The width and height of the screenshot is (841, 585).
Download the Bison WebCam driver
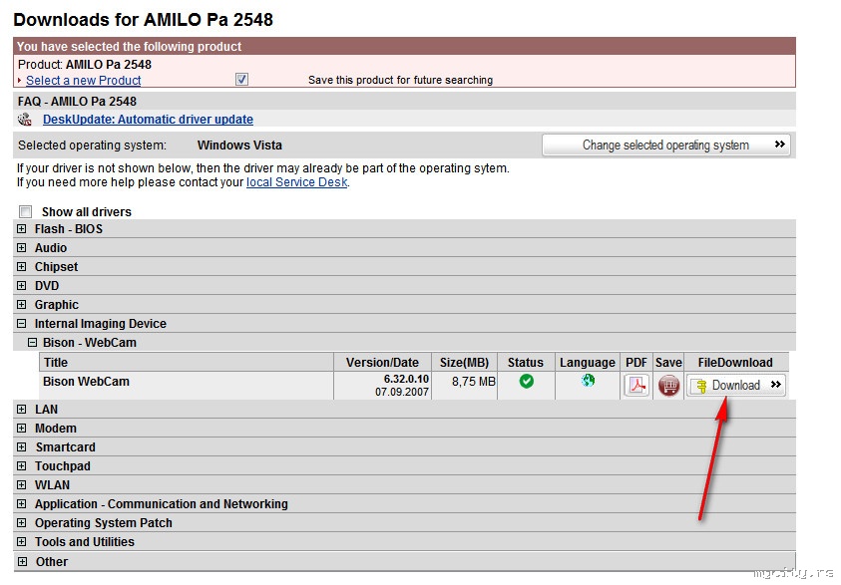pyautogui.click(x=736, y=385)
